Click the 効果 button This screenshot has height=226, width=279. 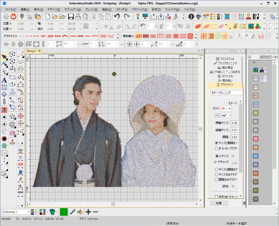(219, 203)
